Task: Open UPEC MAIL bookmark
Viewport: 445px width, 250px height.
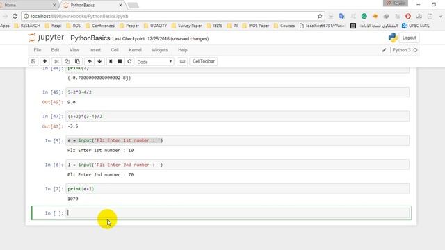Action: [x=416, y=26]
